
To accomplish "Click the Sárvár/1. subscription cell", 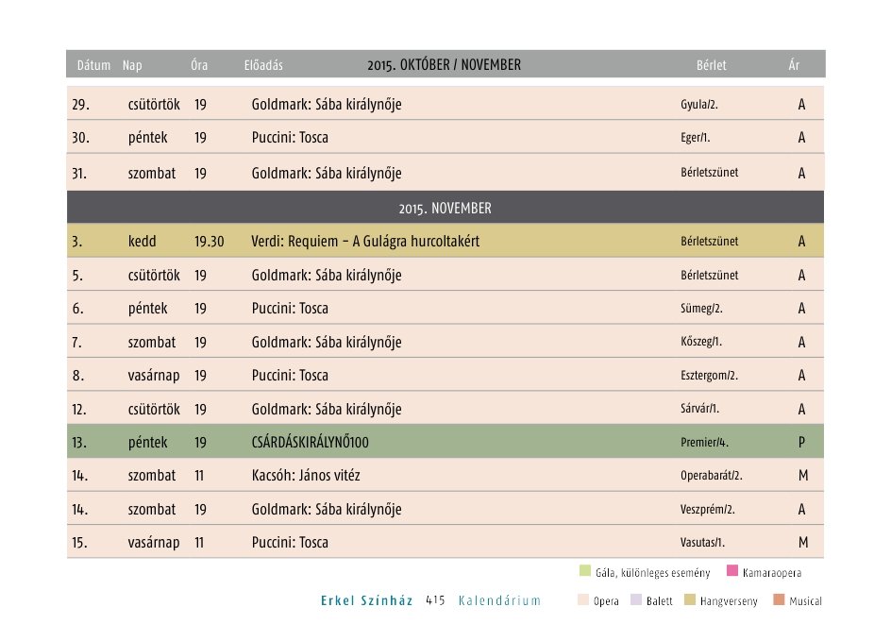I will coord(699,409).
